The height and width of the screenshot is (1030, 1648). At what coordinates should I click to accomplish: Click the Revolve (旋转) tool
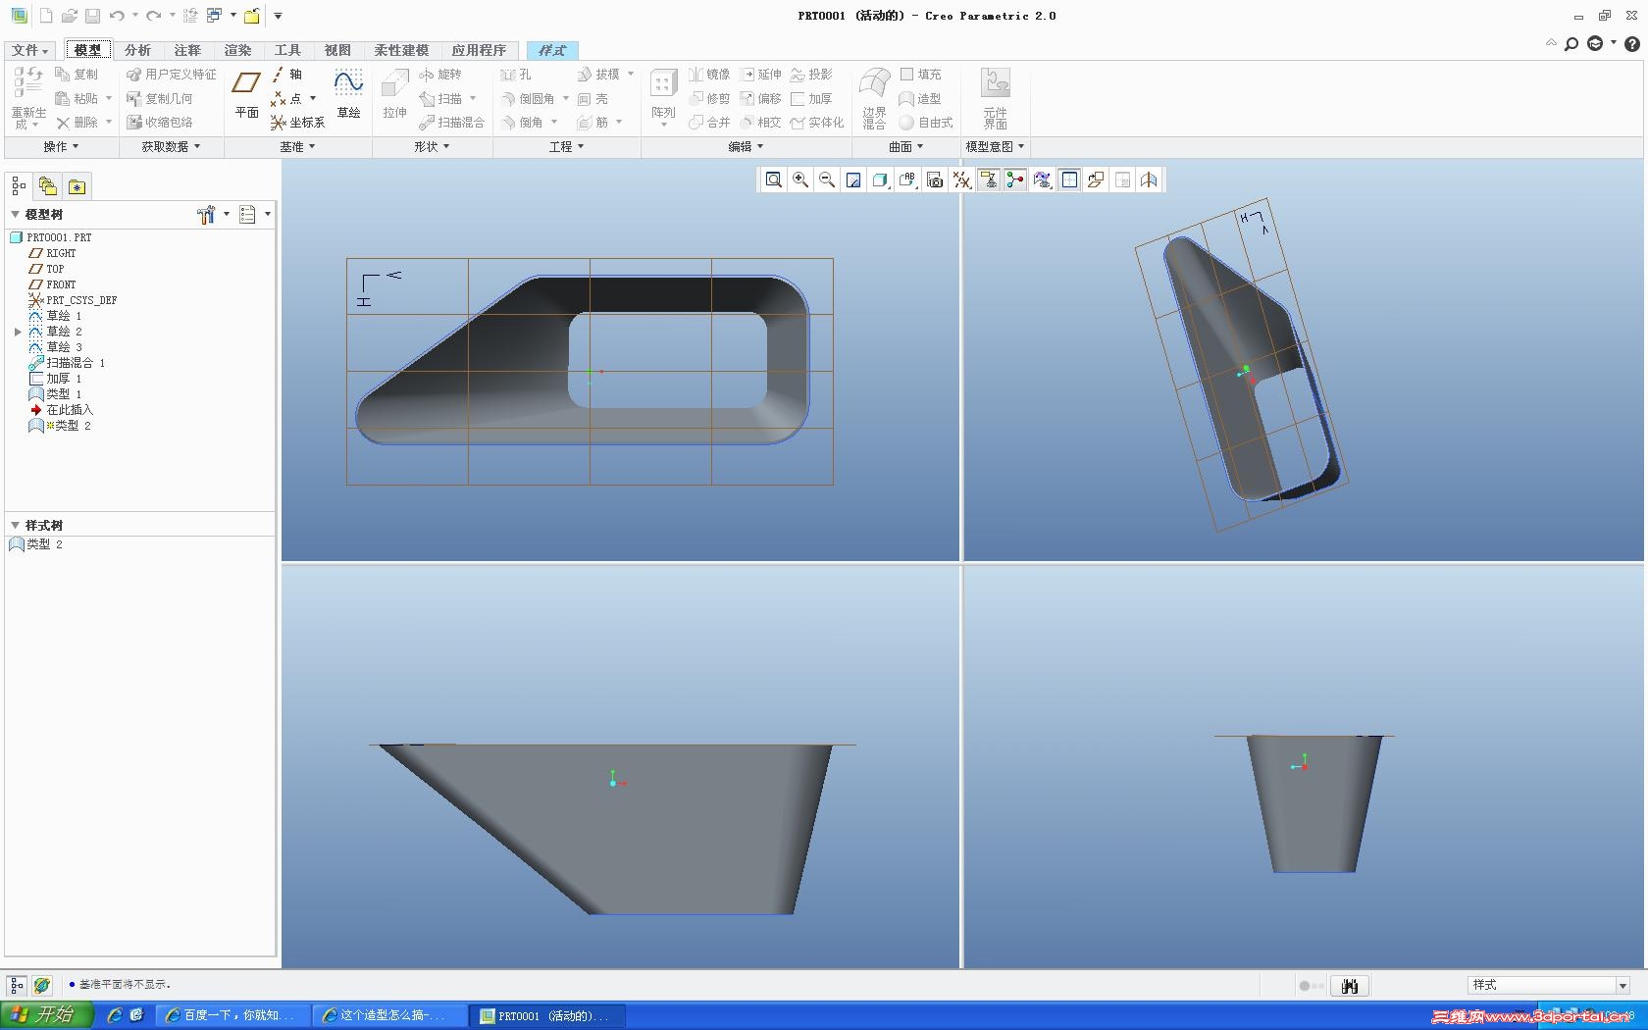[439, 75]
